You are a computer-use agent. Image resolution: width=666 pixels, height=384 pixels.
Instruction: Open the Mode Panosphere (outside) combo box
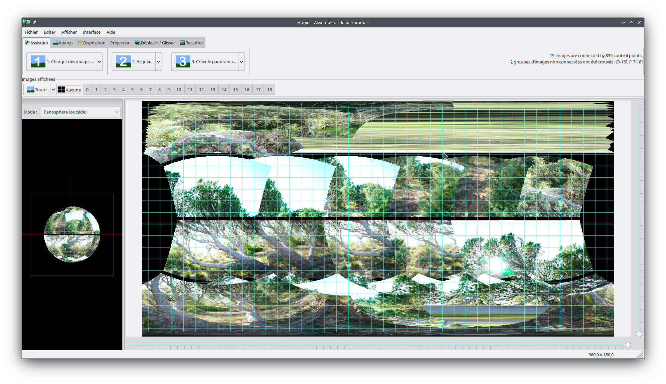[81, 112]
